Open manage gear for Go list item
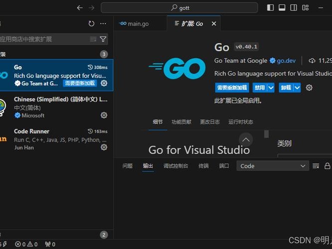332x249 pixels. (104, 83)
